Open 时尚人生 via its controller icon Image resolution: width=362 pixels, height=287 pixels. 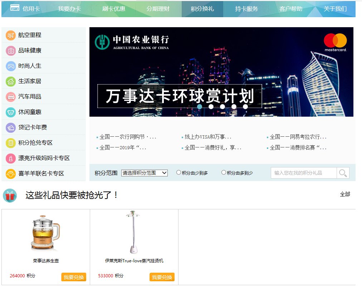pos(9,65)
